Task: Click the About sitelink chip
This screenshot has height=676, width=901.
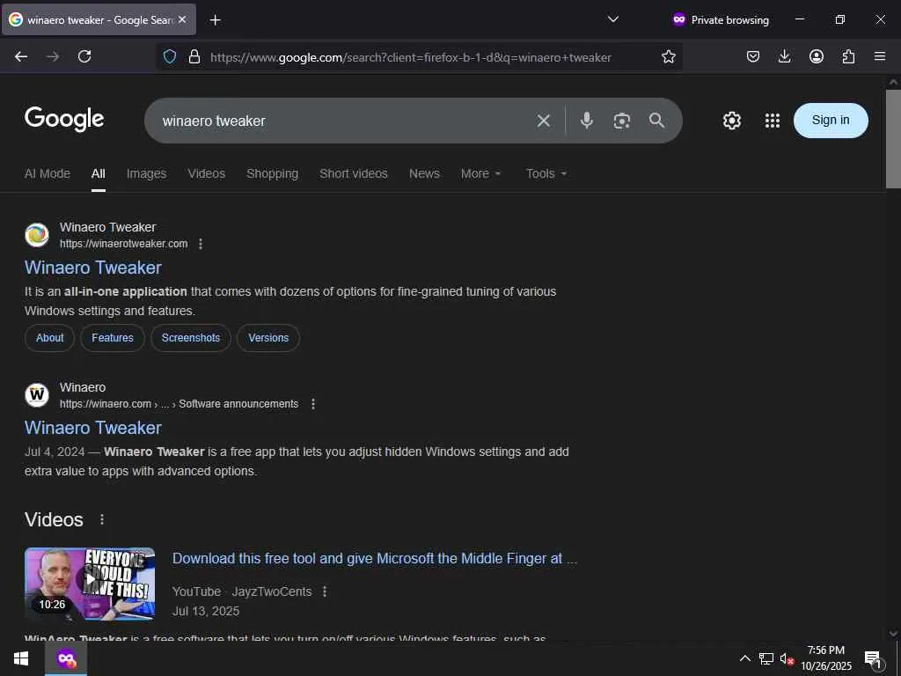Action: (x=49, y=338)
